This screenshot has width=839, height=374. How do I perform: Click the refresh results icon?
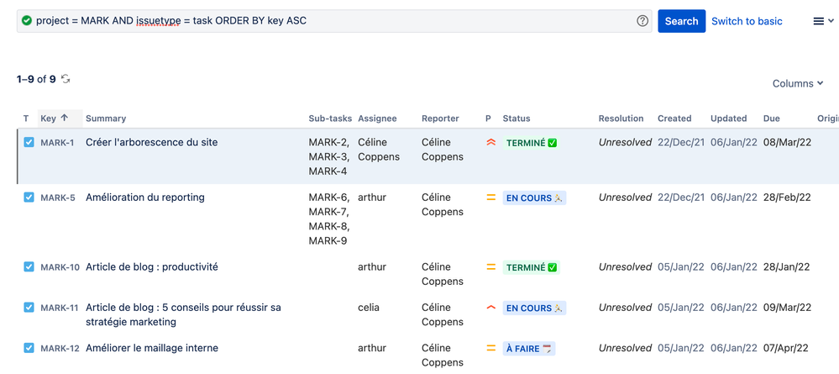click(66, 79)
